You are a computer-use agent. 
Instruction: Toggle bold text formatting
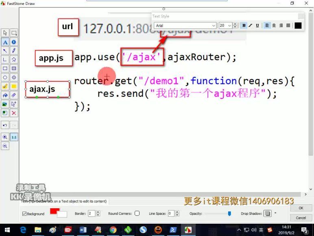244,26
